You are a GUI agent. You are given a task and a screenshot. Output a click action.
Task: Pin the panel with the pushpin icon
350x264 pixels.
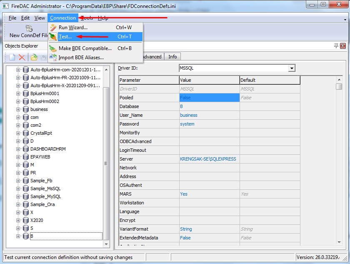pos(336,46)
